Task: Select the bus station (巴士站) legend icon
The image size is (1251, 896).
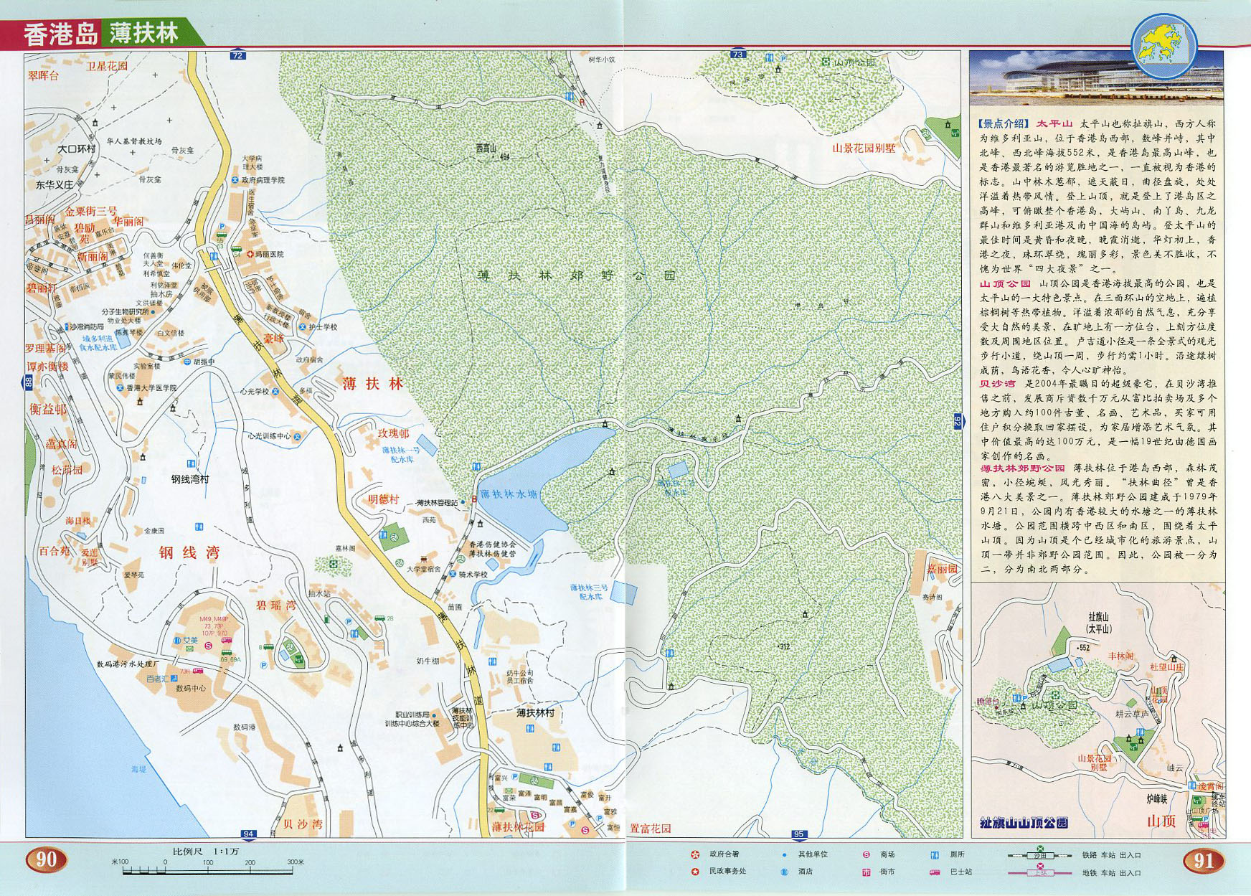Action: [935, 872]
